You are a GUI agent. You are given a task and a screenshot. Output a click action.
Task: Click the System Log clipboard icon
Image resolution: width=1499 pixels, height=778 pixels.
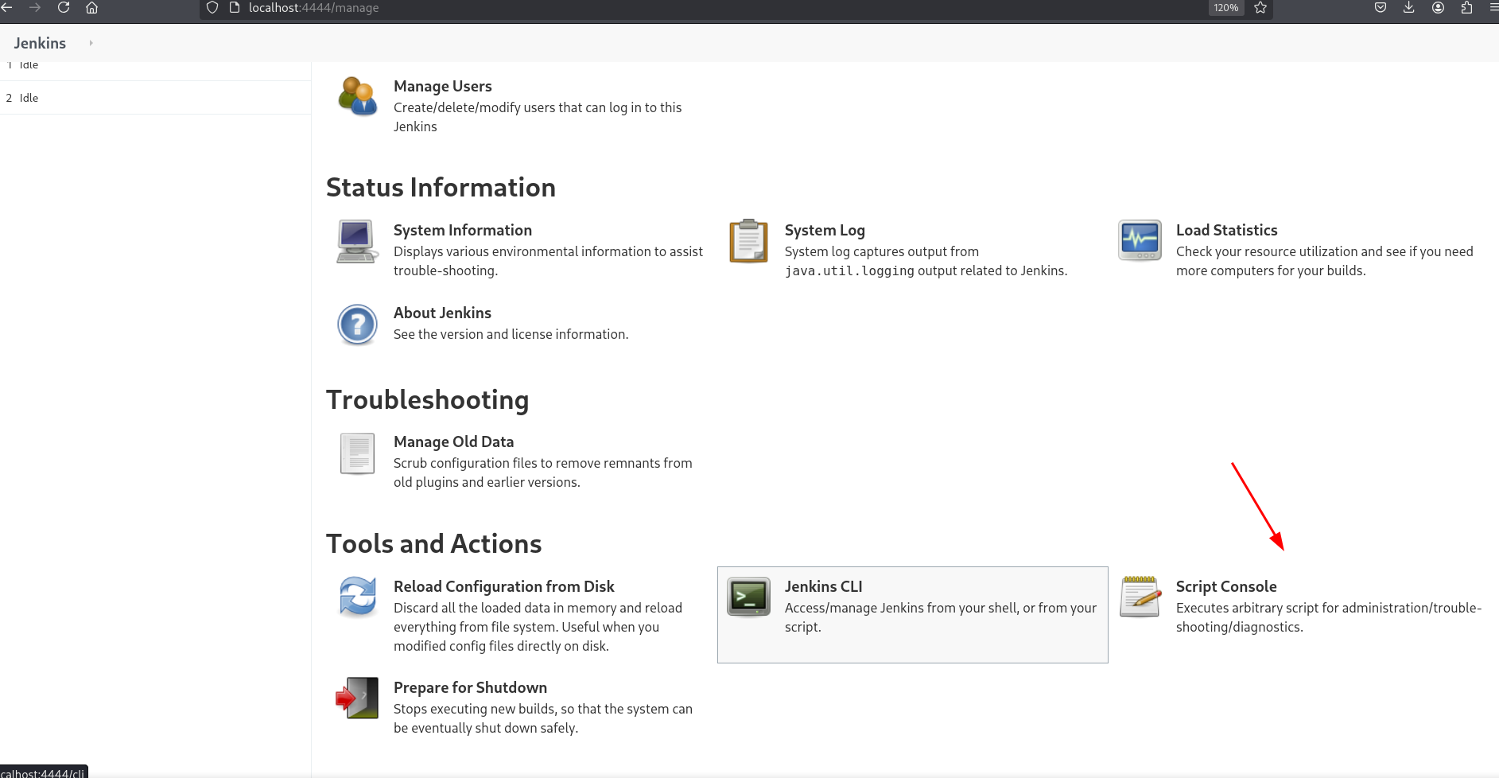tap(748, 241)
